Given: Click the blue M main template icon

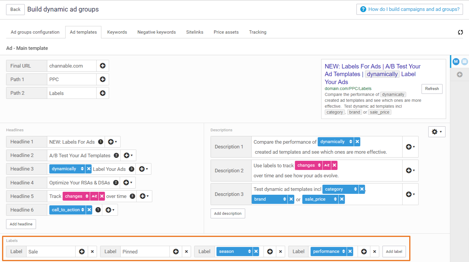Looking at the screenshot, I should [x=456, y=61].
